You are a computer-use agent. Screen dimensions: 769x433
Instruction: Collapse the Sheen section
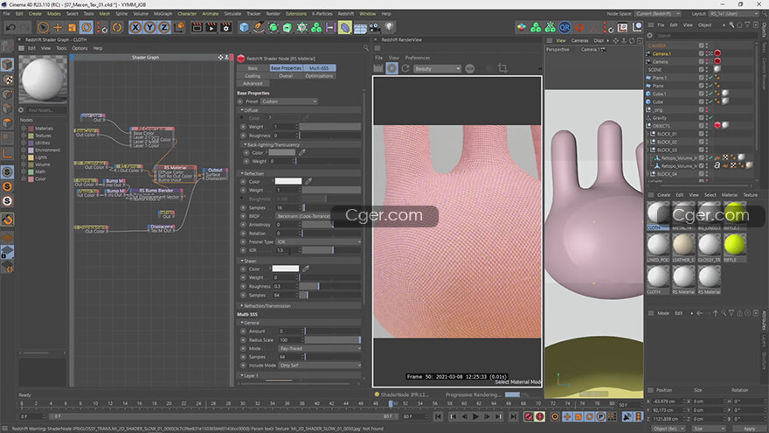tap(242, 261)
